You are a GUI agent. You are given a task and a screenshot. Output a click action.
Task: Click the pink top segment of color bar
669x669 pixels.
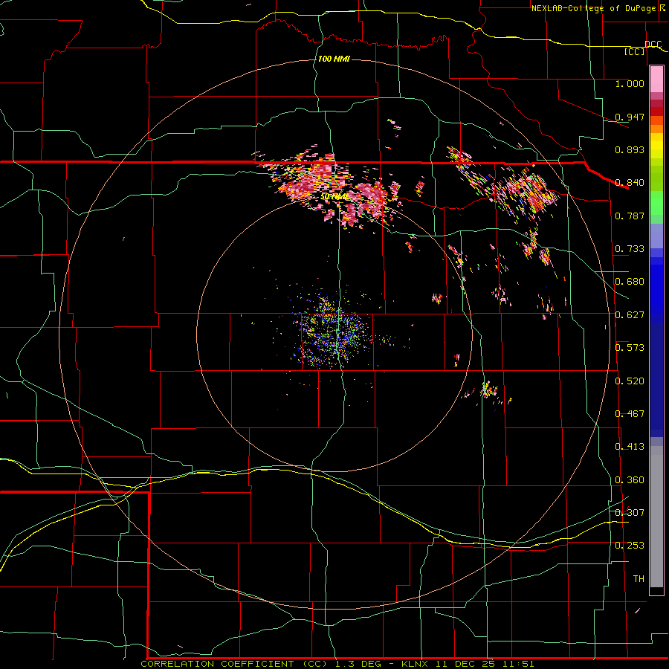[x=656, y=80]
